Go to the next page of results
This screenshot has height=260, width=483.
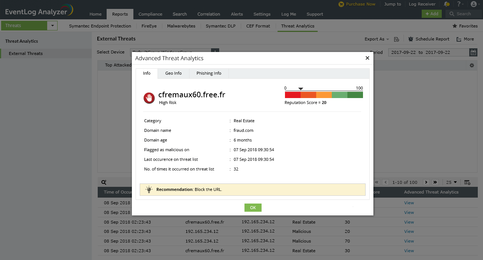(x=426, y=182)
